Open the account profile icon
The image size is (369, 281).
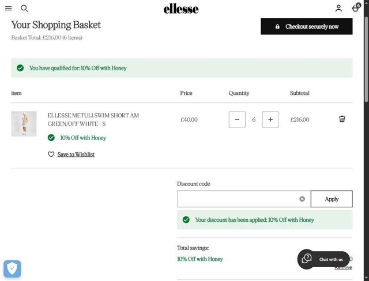(338, 8)
